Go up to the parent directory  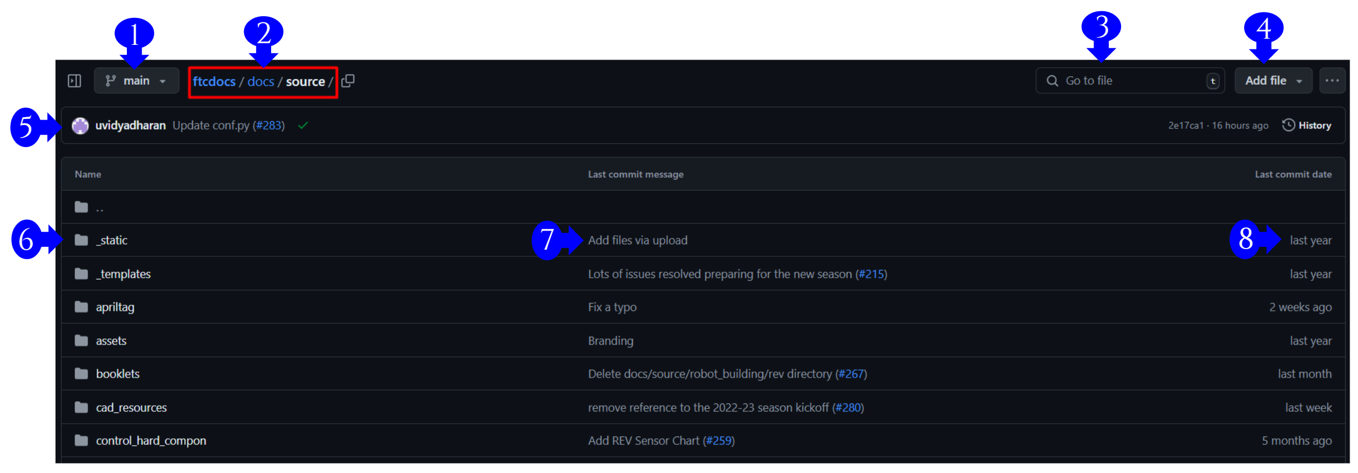[99, 208]
